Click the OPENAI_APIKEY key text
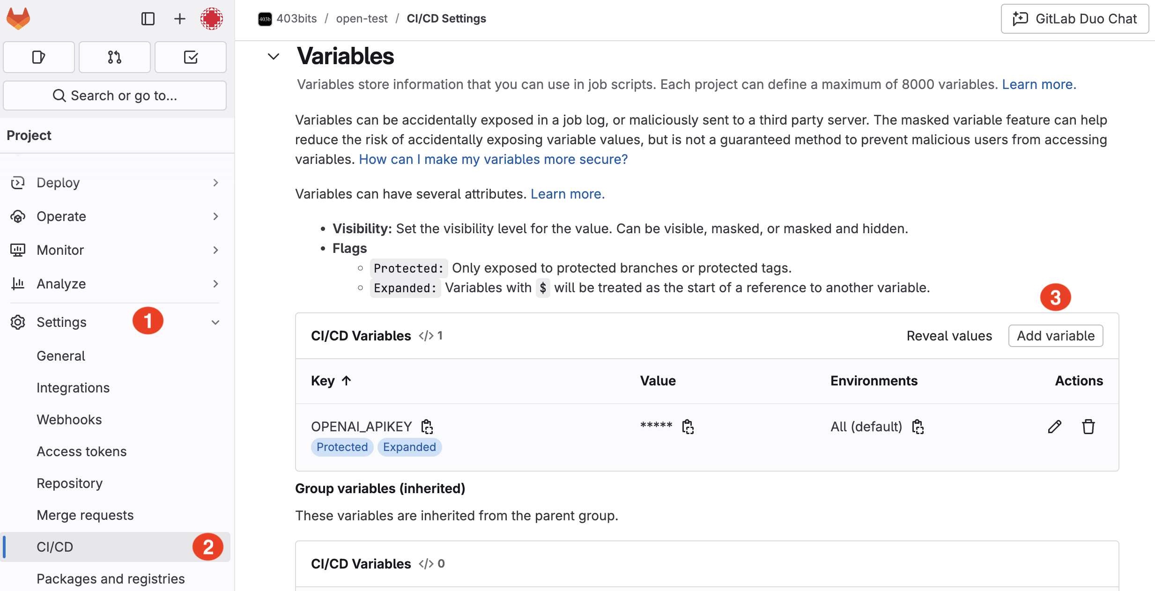The height and width of the screenshot is (591, 1155). pos(361,427)
